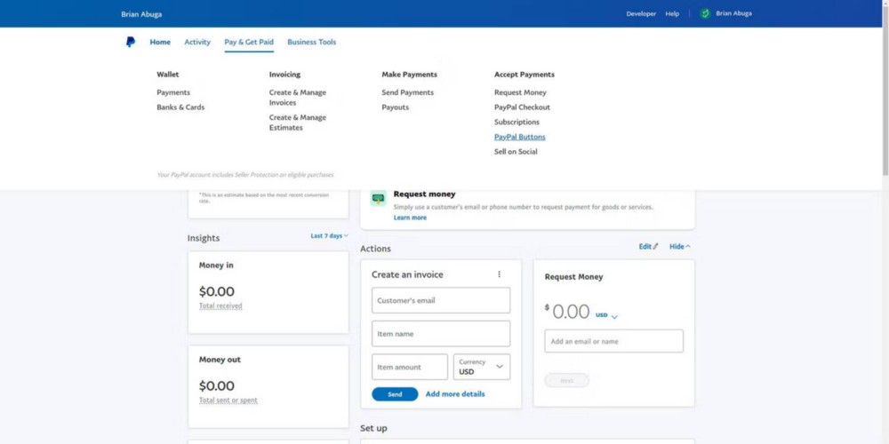The height and width of the screenshot is (444, 889).
Task: Open the Currency USD dropdown
Action: (x=482, y=367)
